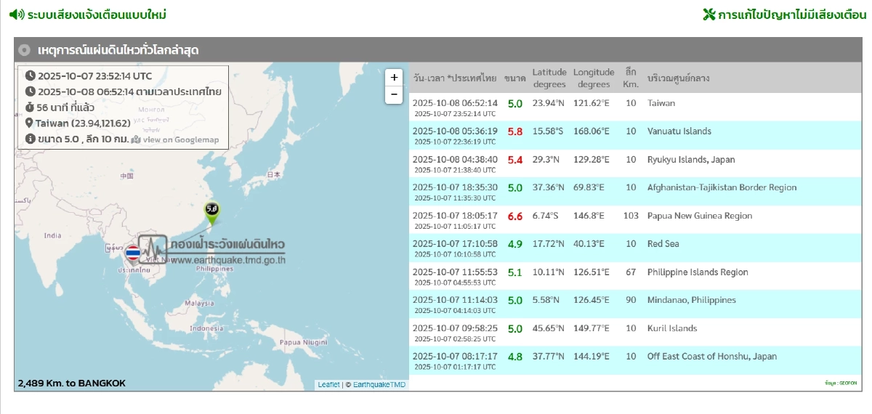The width and height of the screenshot is (872, 414).
Task: Click the wrench tools icon at top right
Action: pos(709,15)
